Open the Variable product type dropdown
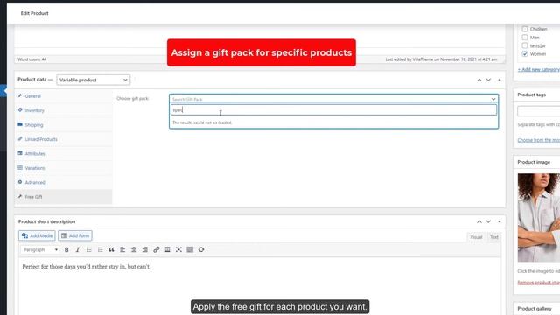The width and height of the screenshot is (560, 315). pyautogui.click(x=94, y=80)
